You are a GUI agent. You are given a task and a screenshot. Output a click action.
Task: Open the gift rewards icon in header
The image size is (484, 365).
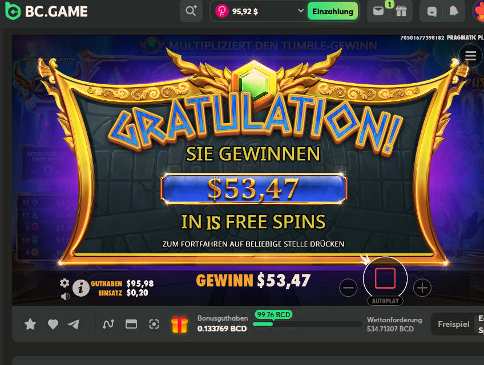(x=401, y=11)
